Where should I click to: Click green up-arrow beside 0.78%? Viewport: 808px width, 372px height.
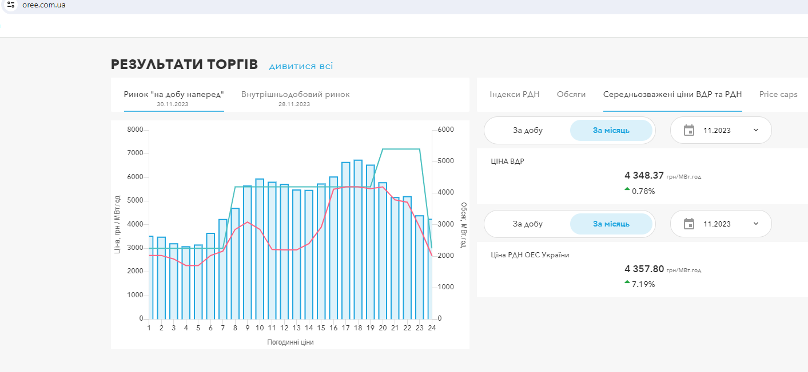627,189
